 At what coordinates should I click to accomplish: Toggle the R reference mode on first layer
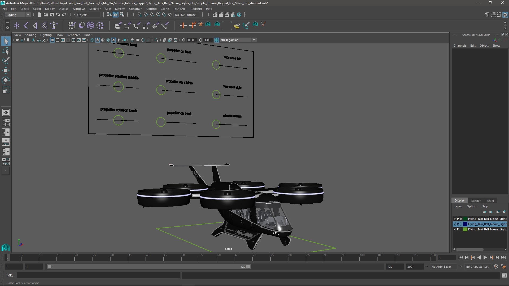click(x=461, y=219)
